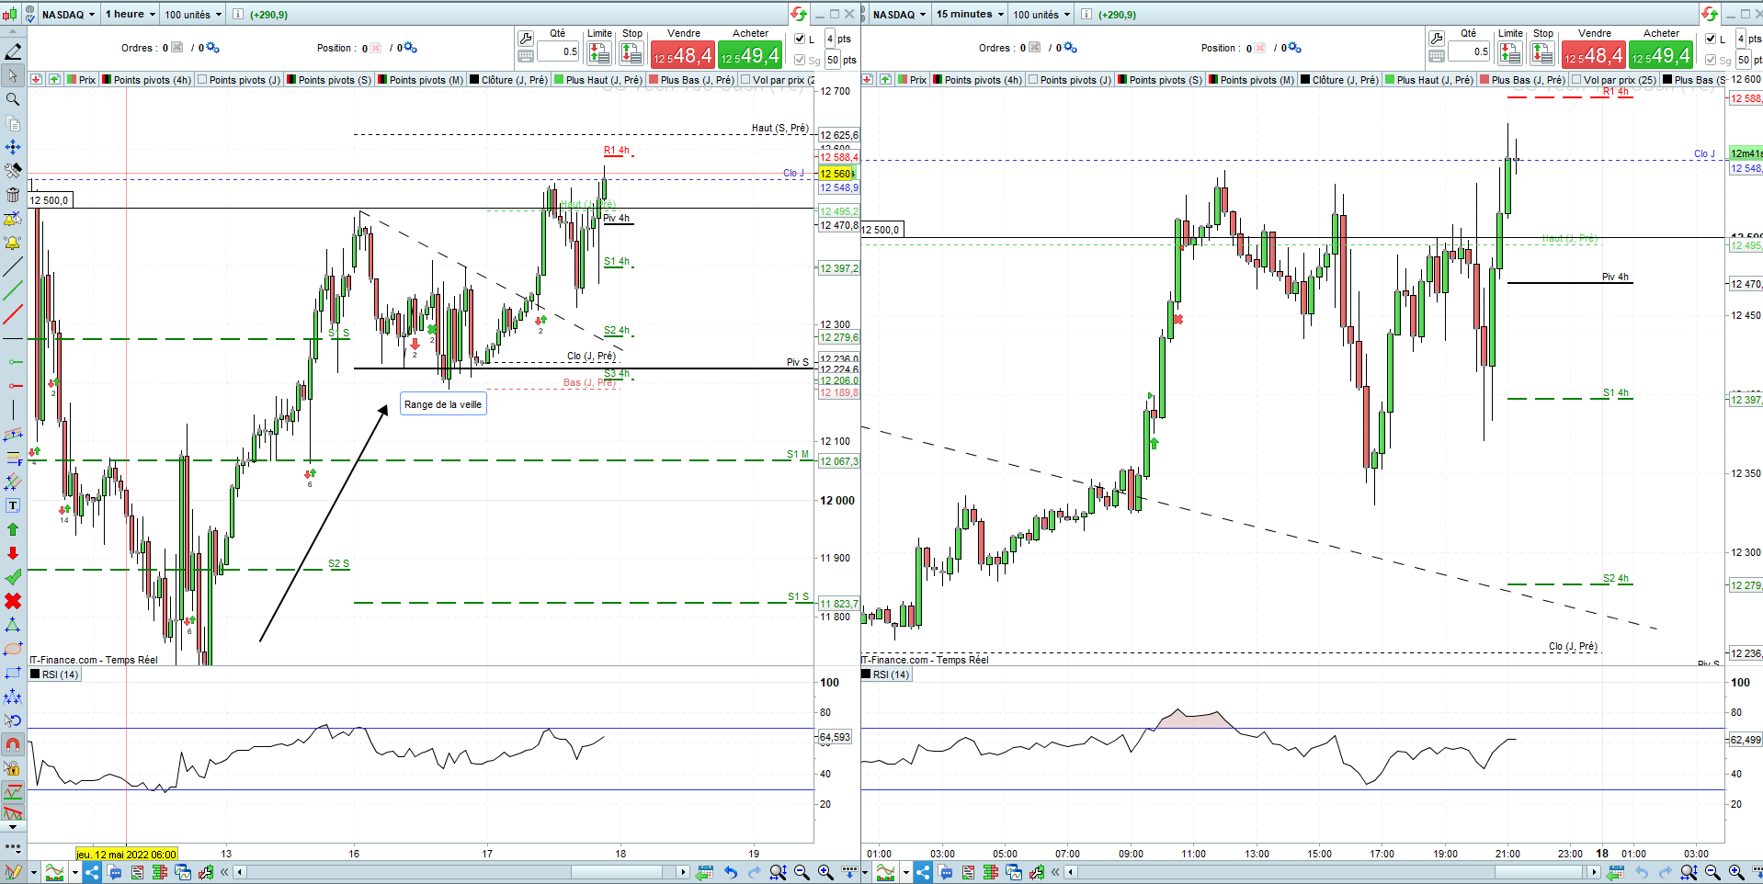Click the Limite order icon on left chart

[599, 54]
